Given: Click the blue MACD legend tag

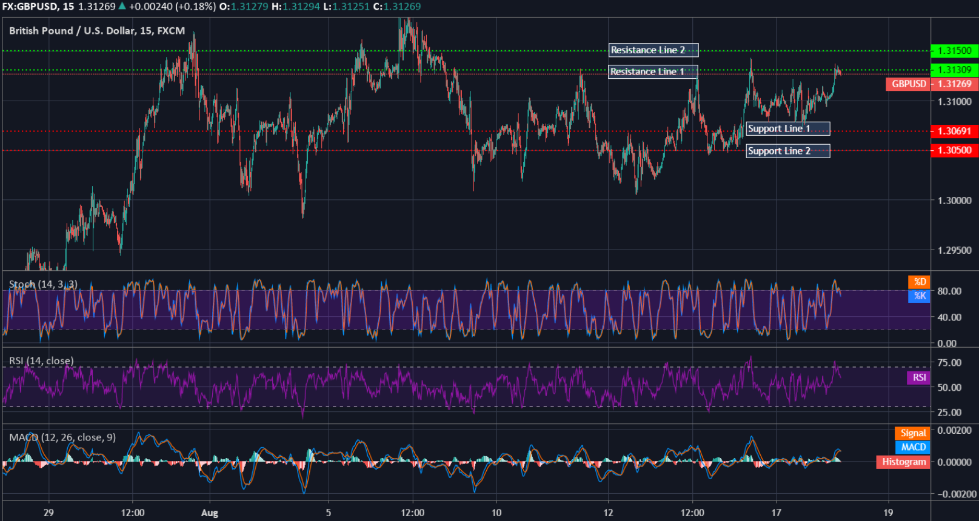Looking at the screenshot, I should [x=912, y=447].
